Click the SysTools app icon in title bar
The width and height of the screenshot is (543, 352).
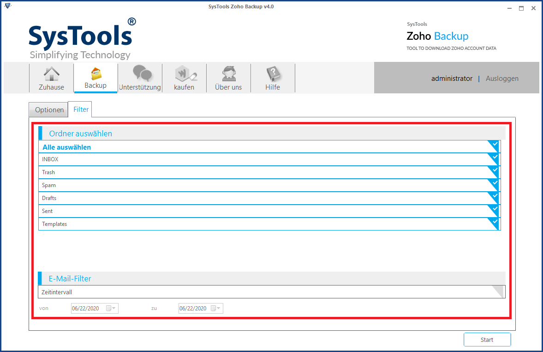8,6
